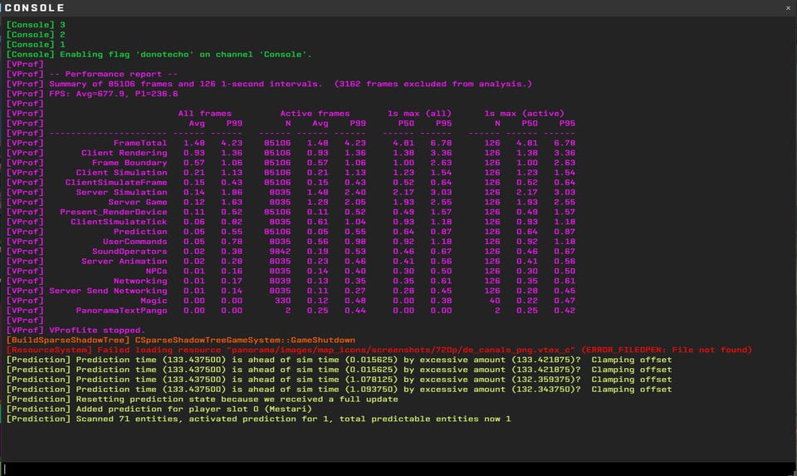Select the NPCs row label
The width and height of the screenshot is (797, 476).
157,271
